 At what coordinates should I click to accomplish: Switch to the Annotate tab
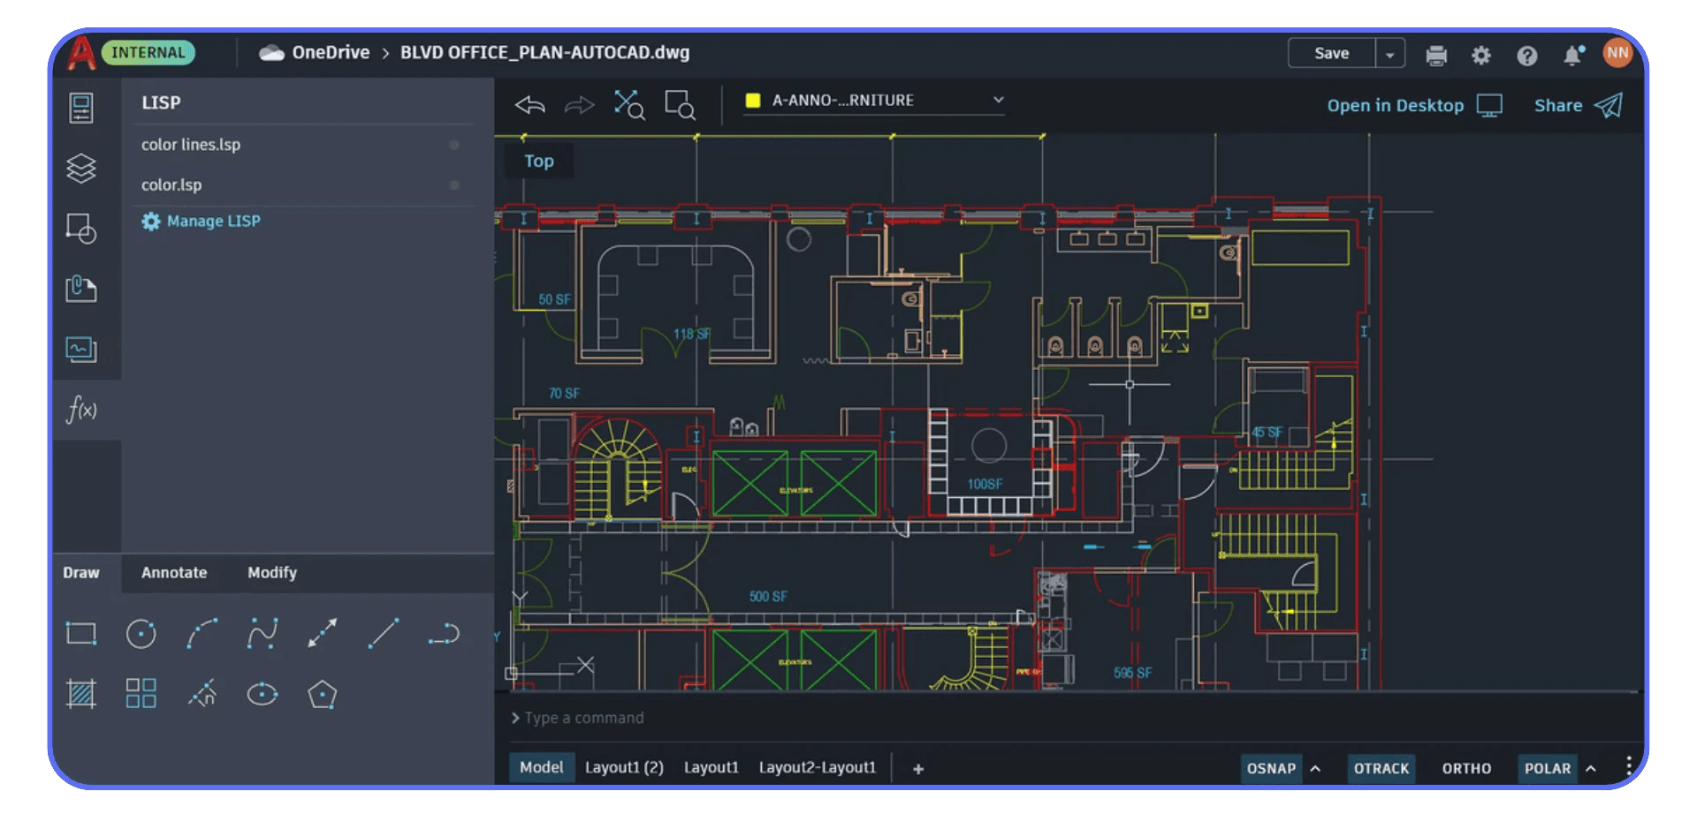[x=174, y=572]
